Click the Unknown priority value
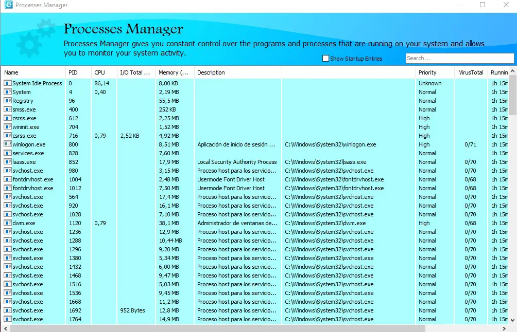Screen dimensions: 517x332 (430, 83)
